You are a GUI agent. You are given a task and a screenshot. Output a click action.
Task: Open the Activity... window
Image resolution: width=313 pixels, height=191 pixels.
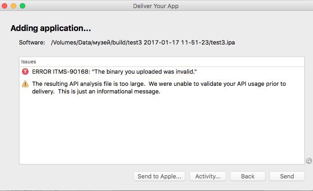207,176
